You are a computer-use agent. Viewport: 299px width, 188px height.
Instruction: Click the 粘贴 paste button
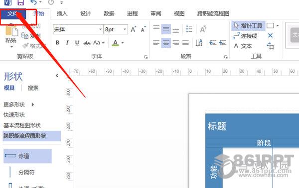pyautogui.click(x=11, y=36)
